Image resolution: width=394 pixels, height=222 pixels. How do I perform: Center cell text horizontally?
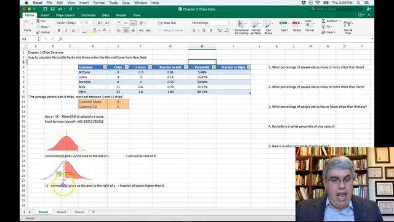(x=126, y=30)
